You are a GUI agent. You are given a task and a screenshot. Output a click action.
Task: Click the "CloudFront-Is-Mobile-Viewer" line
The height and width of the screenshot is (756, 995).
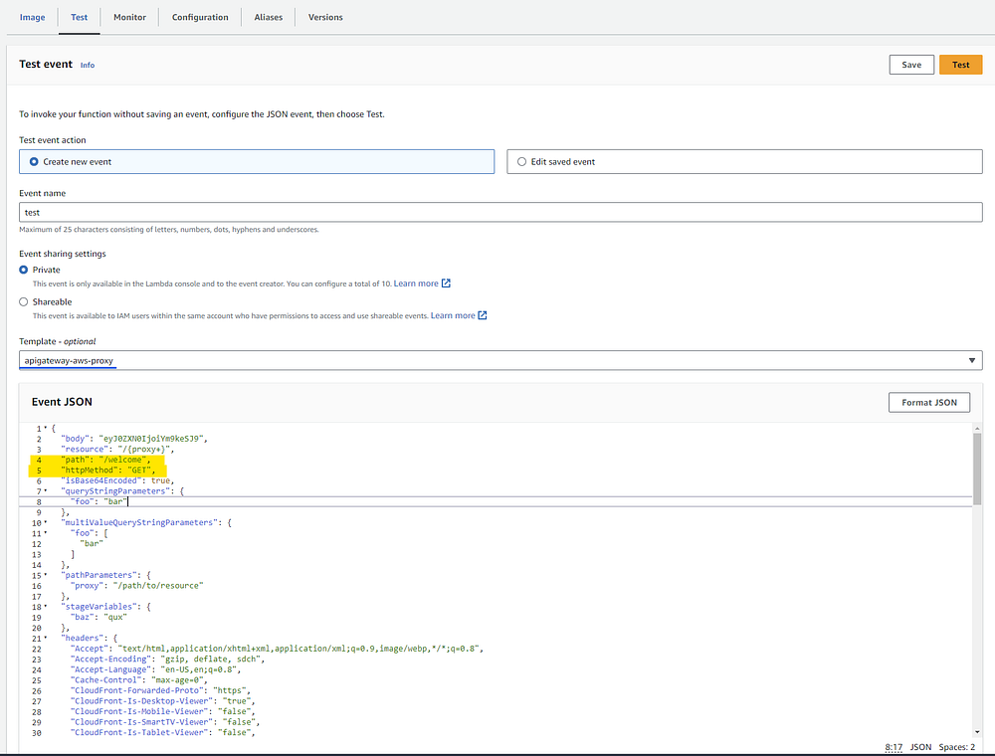point(162,711)
